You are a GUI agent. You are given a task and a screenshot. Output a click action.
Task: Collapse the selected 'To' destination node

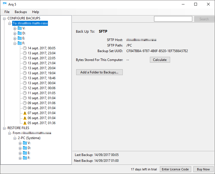point(10,24)
